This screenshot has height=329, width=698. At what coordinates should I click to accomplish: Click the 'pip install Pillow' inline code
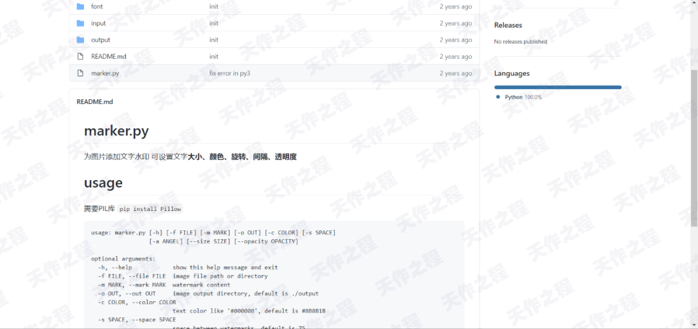point(151,209)
